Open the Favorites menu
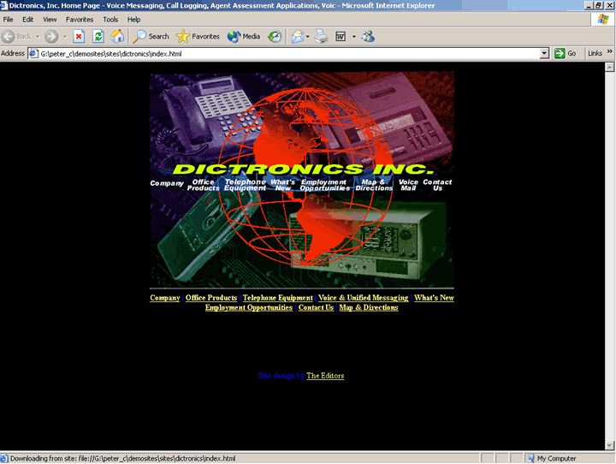The image size is (616, 464). click(80, 20)
